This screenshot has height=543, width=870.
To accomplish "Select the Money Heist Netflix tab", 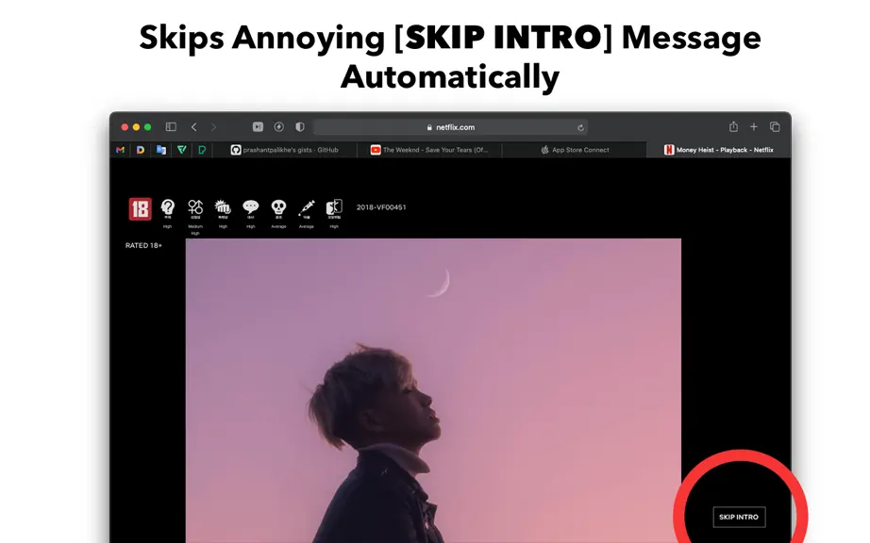I will 718,150.
